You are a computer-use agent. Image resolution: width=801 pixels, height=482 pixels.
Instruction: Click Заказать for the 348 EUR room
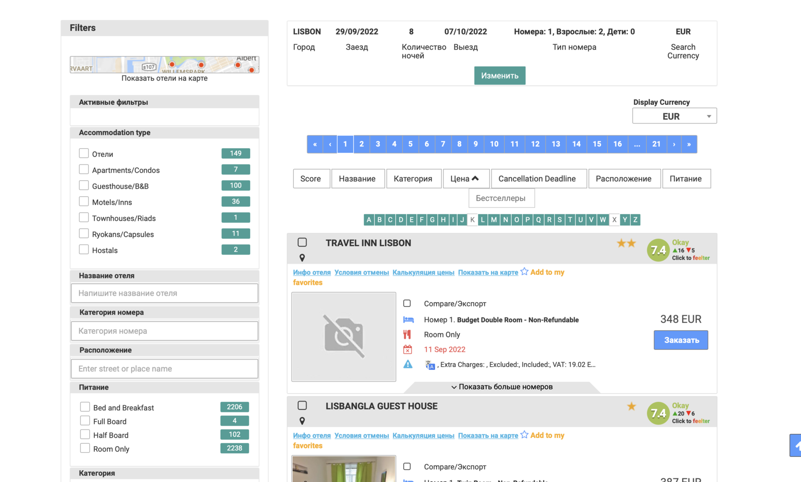pyautogui.click(x=681, y=340)
